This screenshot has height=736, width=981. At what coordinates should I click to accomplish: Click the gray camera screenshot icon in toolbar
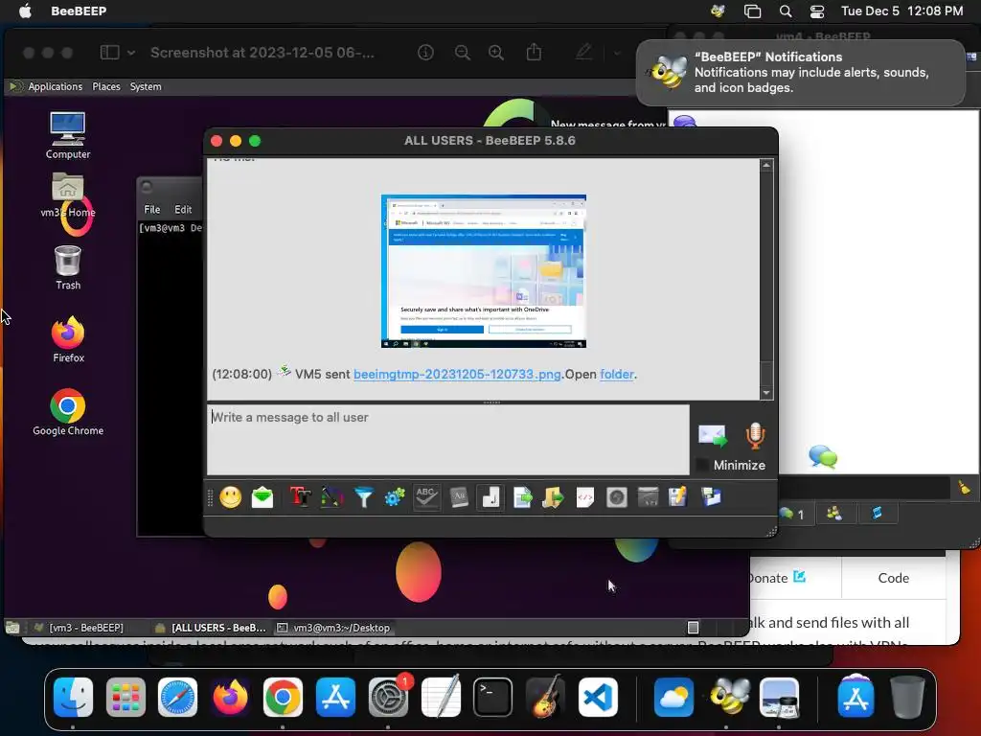point(616,497)
